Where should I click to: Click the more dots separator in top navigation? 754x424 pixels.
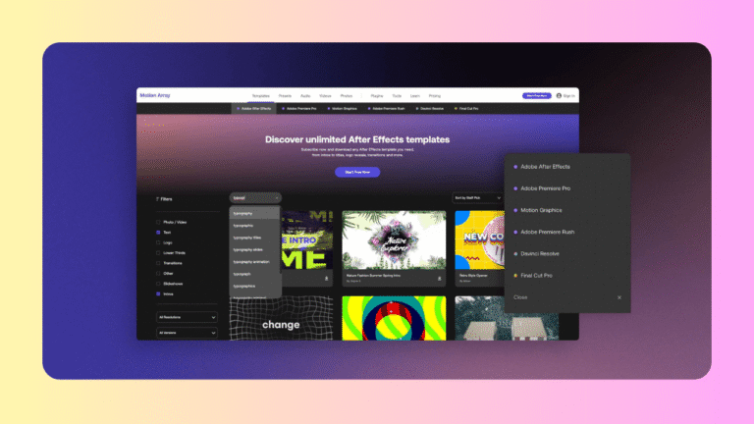pyautogui.click(x=361, y=95)
